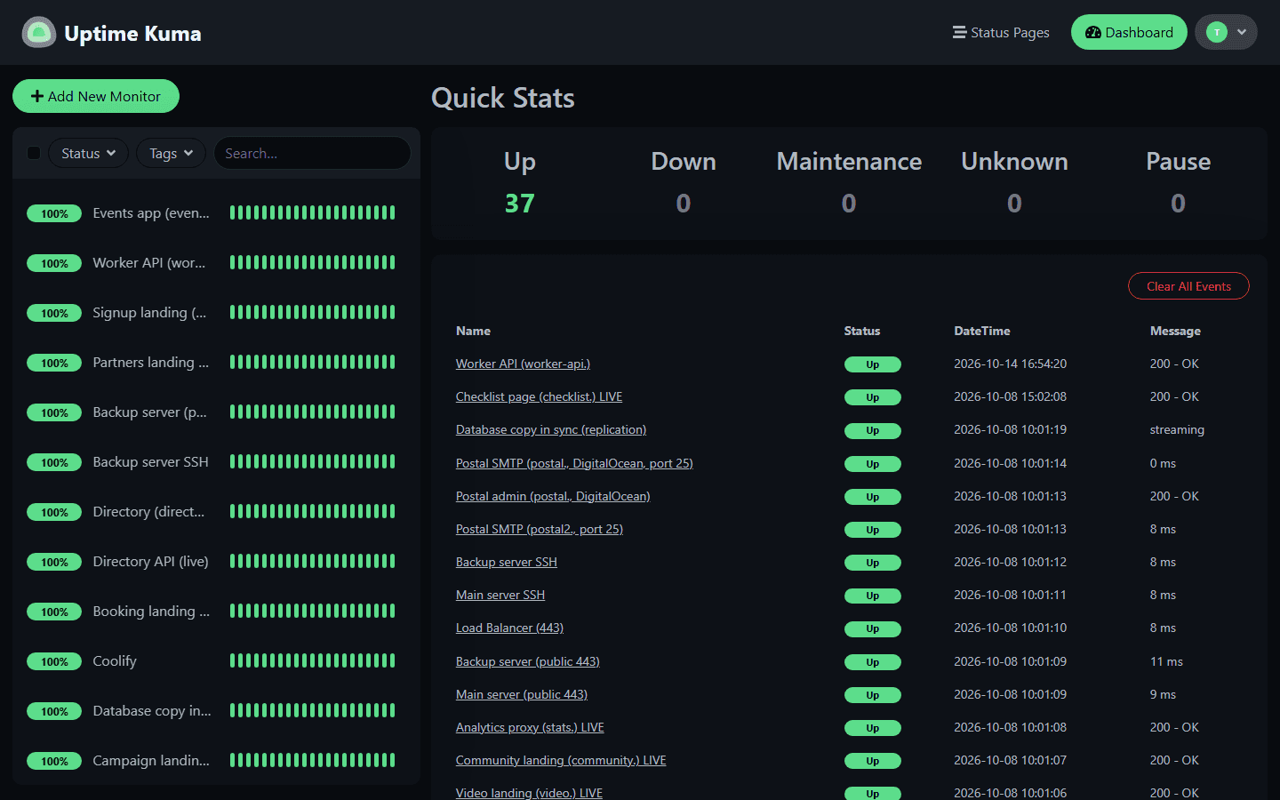Go to the Dashboard
The width and height of the screenshot is (1280, 800).
point(1129,33)
